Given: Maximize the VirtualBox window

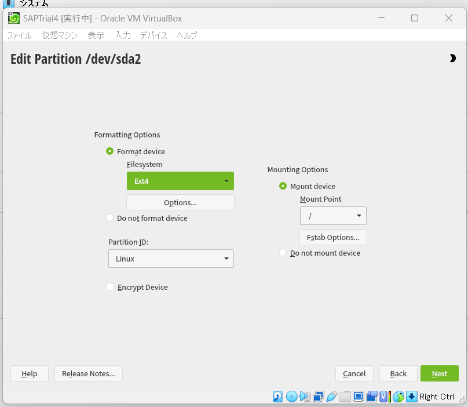Looking at the screenshot, I should (415, 18).
